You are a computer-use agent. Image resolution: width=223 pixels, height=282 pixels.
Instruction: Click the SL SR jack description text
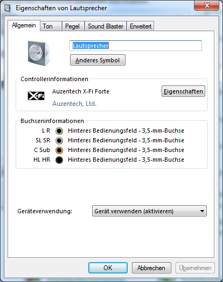[126, 140]
